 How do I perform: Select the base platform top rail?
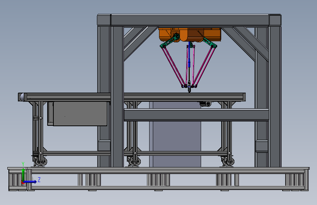[x=159, y=169]
